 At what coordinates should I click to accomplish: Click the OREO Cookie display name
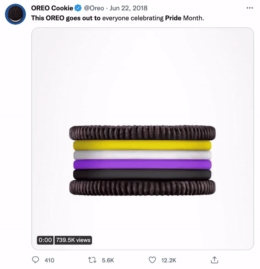[52, 8]
